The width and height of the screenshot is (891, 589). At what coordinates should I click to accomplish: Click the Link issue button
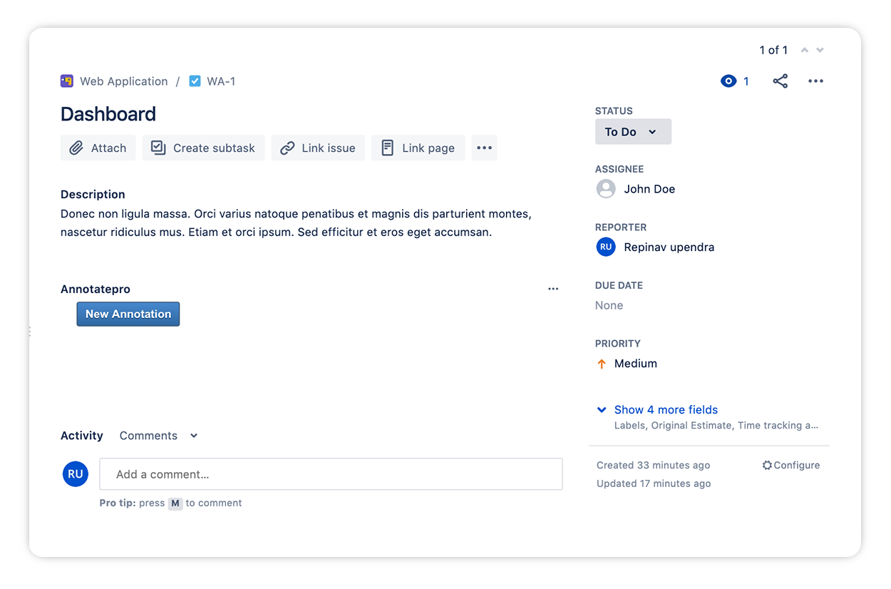pos(318,148)
